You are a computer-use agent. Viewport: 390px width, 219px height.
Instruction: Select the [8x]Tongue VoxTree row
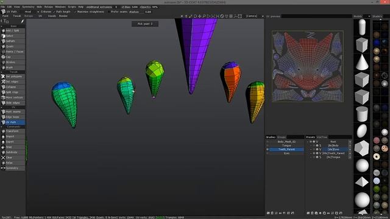pyautogui.click(x=333, y=157)
